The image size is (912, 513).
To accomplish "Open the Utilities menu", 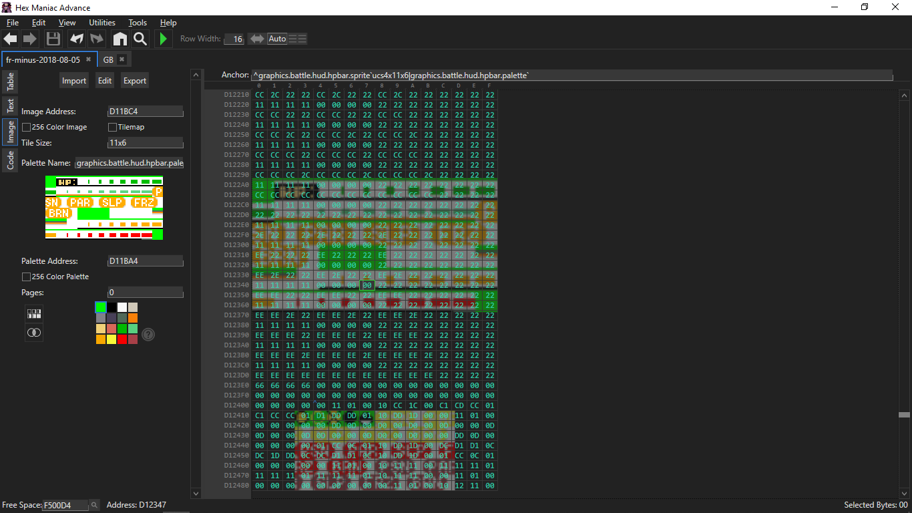I will [102, 23].
